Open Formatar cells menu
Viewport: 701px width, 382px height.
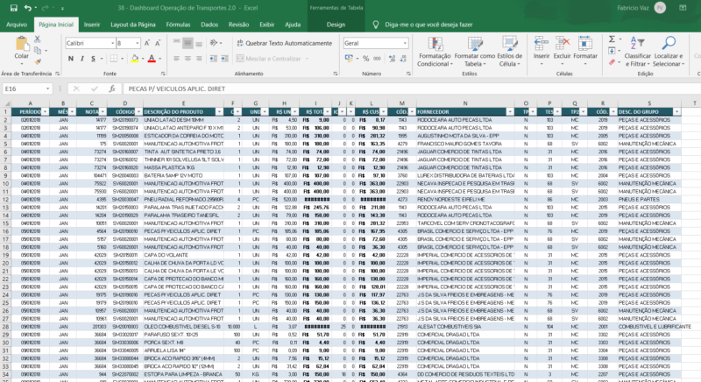[x=585, y=51]
